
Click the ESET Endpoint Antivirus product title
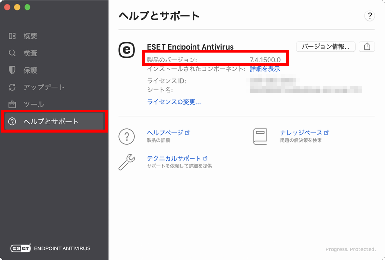pyautogui.click(x=190, y=47)
